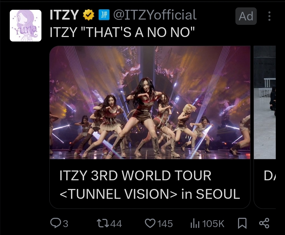Like the post via heart icon
Screen dimensions: 285x235
[x=150, y=224]
